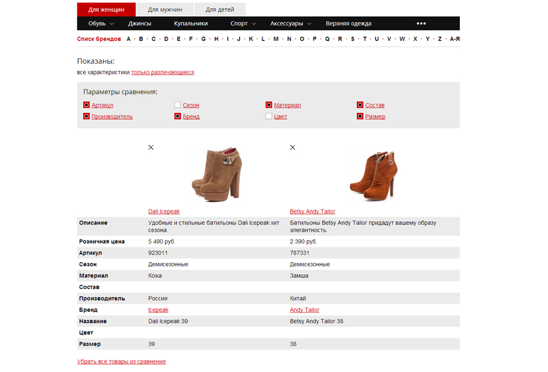
Task: Click the Цвет parameter link
Action: point(281,117)
